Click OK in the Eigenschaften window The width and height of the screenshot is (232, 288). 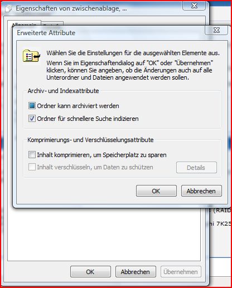[90, 272]
